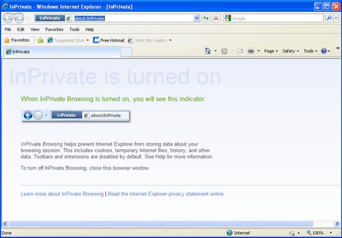This screenshot has width=342, height=238.
Task: Click the Protected Mode lock status icon
Action: pyautogui.click(x=292, y=233)
